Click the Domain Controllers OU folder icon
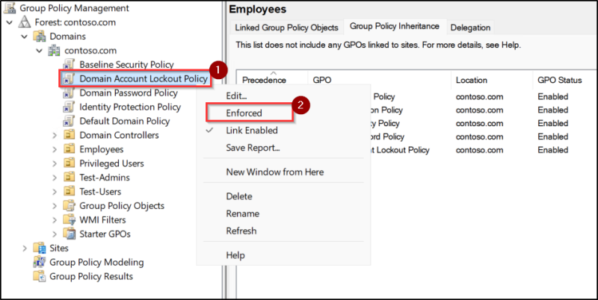Viewport: 598px width, 300px height. tap(69, 135)
